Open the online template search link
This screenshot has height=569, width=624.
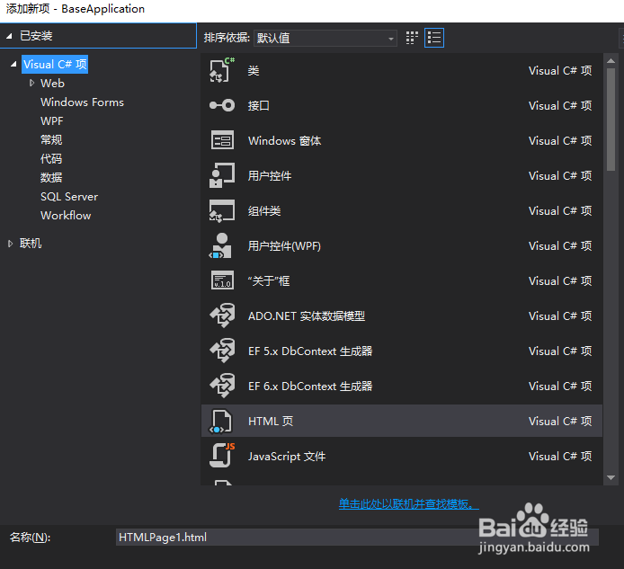(409, 504)
